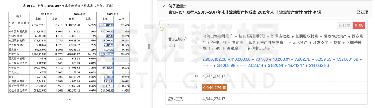Click 4,644,274.17 in the 应纠正为 row
The width and height of the screenshot is (375, 108).
[x=214, y=99]
